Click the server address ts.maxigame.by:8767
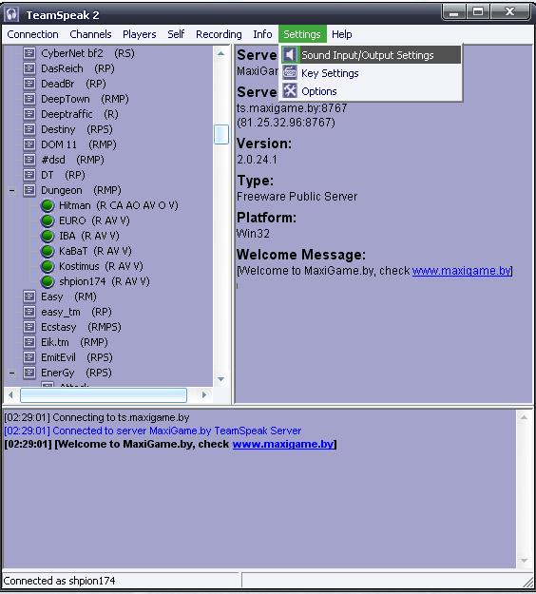Viewport: 536px width, 594px height. [x=292, y=108]
